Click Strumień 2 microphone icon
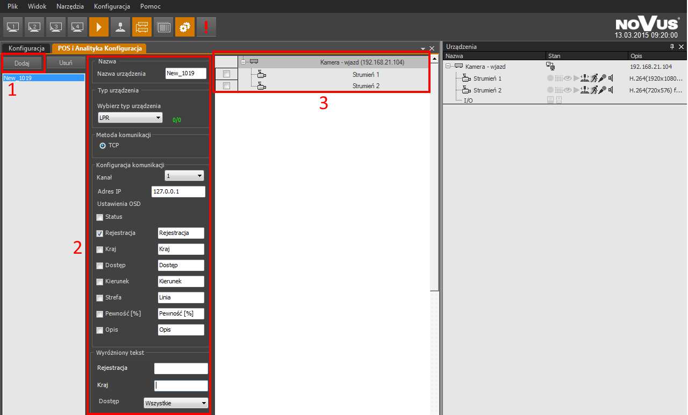 coord(603,90)
